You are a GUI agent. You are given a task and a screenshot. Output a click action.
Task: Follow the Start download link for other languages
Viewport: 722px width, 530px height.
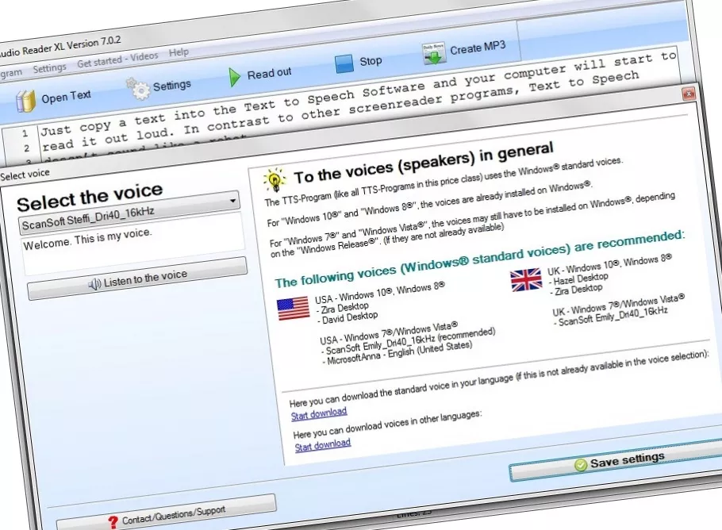(x=322, y=445)
